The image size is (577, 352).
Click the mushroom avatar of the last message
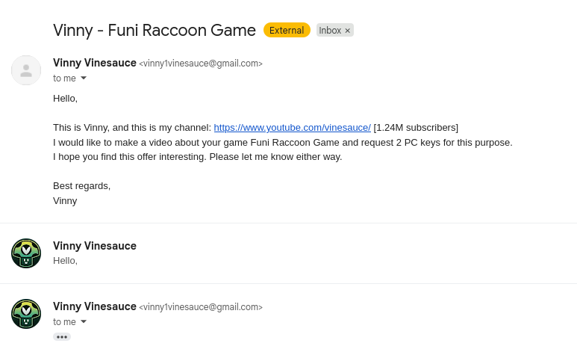[x=26, y=314]
